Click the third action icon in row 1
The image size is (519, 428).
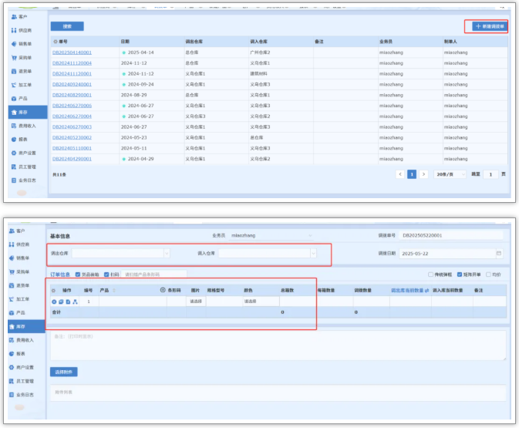coord(68,302)
